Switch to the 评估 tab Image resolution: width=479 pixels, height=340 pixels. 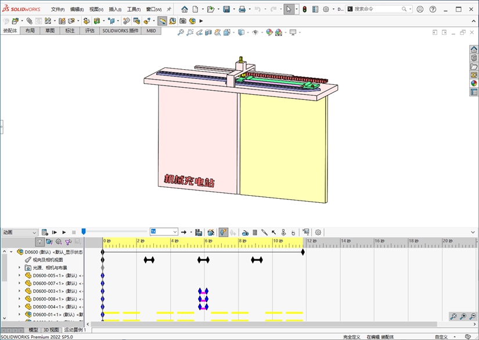pyautogui.click(x=90, y=30)
